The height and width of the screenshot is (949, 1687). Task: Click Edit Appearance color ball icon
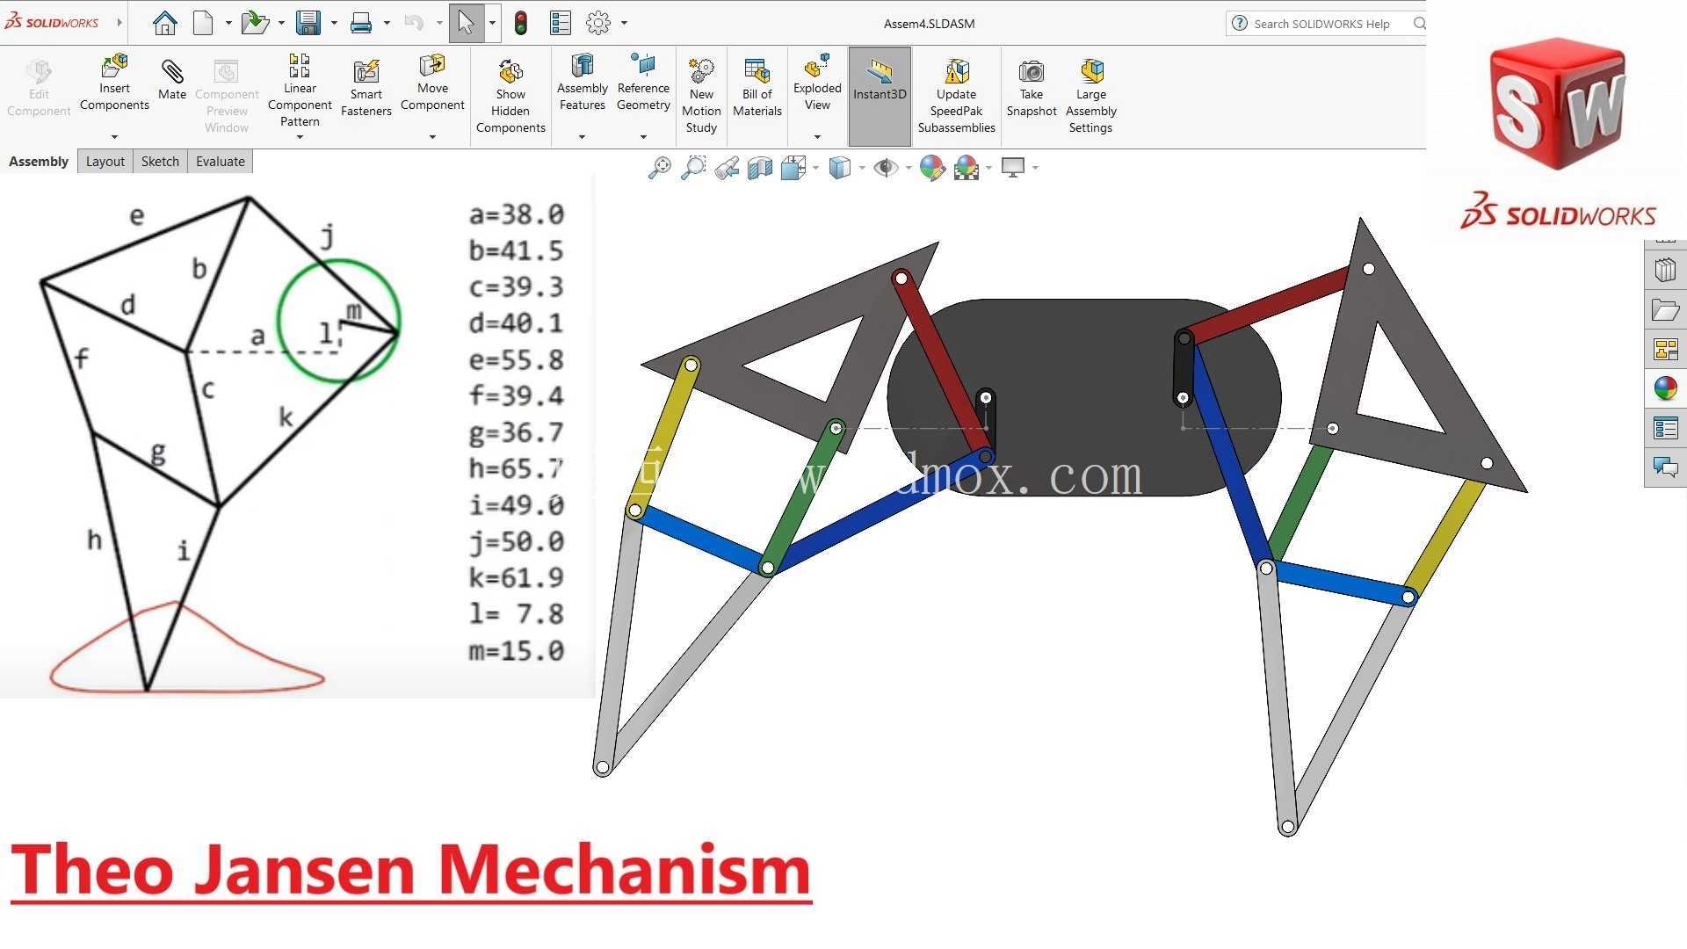coord(932,167)
